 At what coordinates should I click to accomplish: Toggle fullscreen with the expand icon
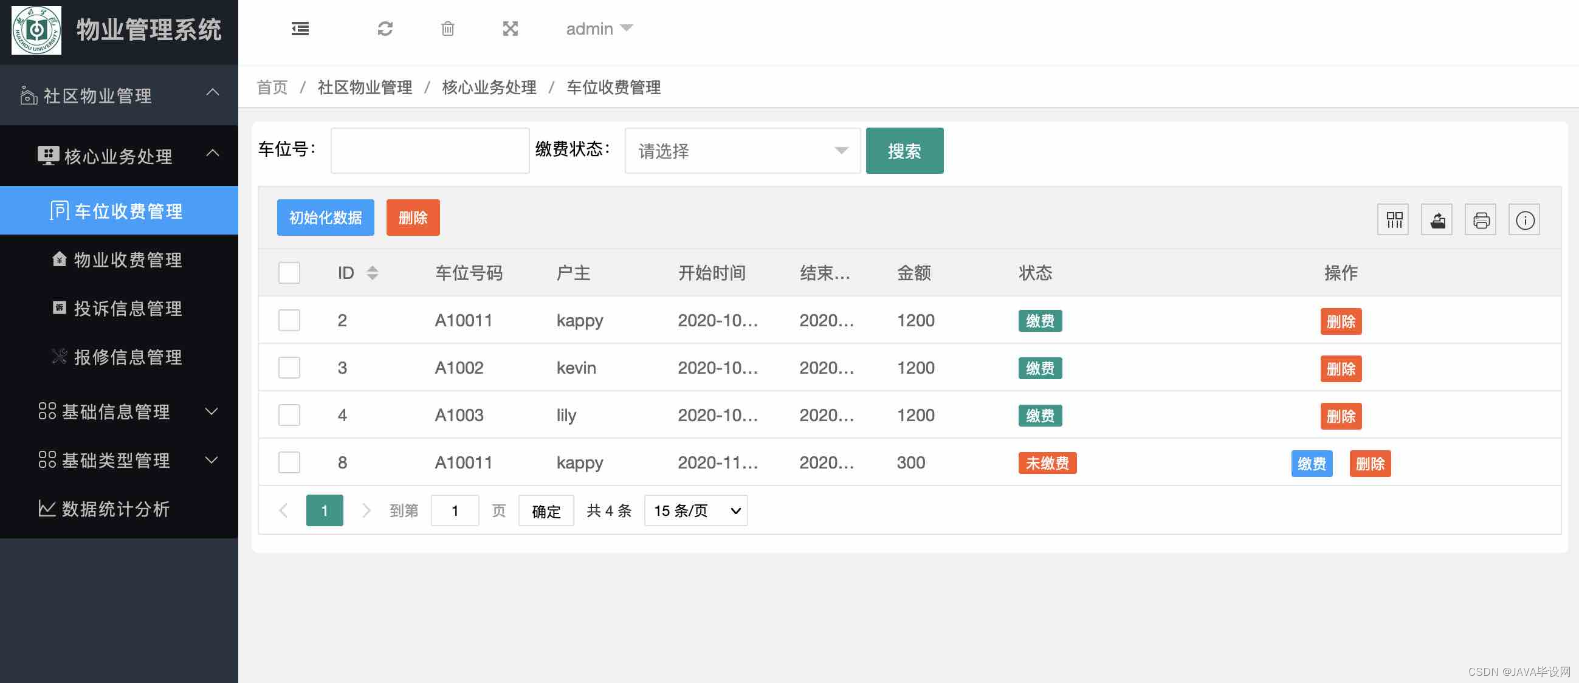(x=510, y=29)
